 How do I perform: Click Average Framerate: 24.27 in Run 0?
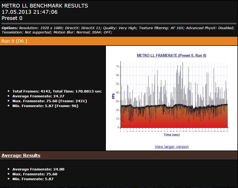point(38,96)
